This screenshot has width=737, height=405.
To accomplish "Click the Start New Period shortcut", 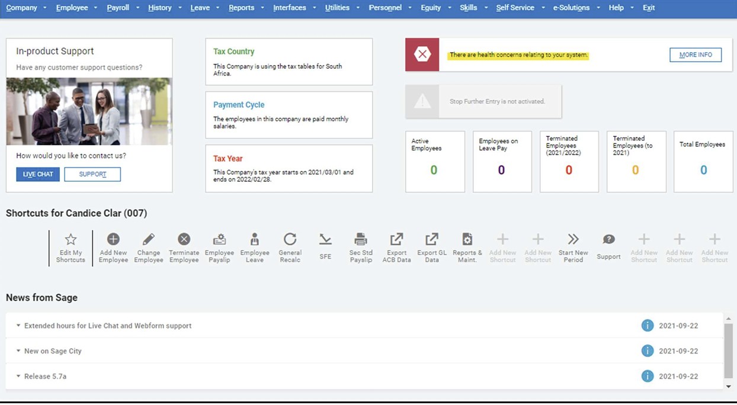I will click(x=573, y=240).
